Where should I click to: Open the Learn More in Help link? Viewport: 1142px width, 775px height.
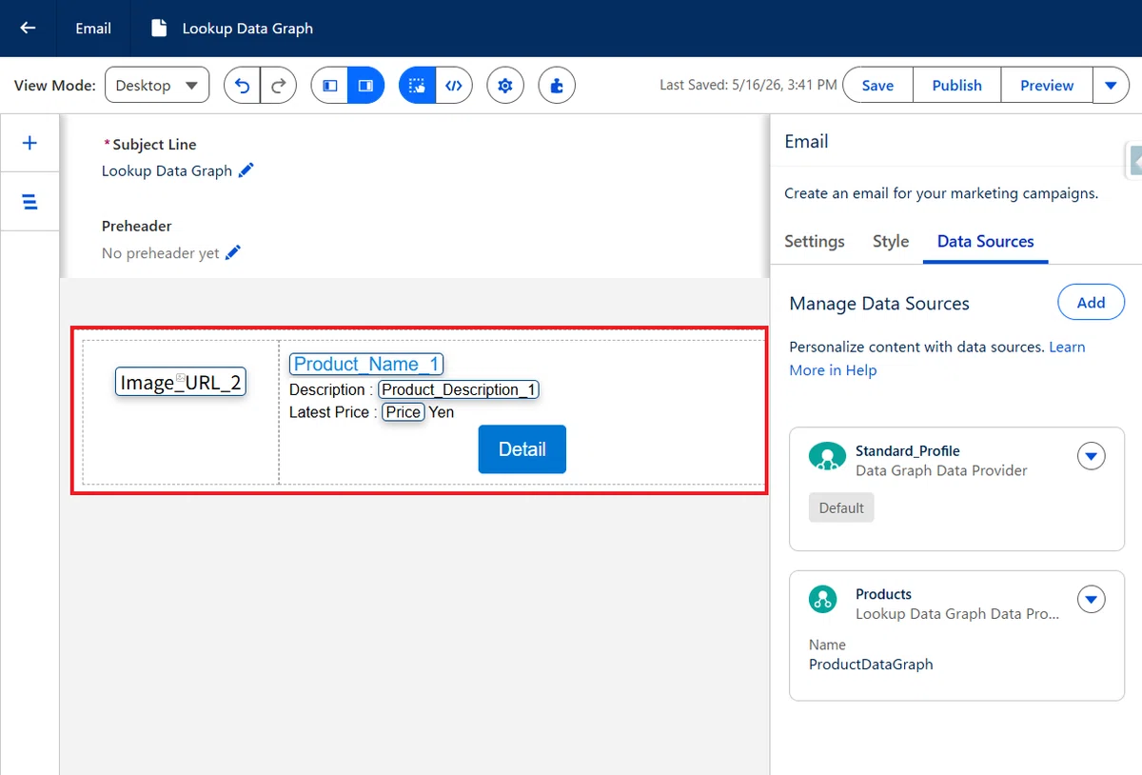(x=937, y=358)
